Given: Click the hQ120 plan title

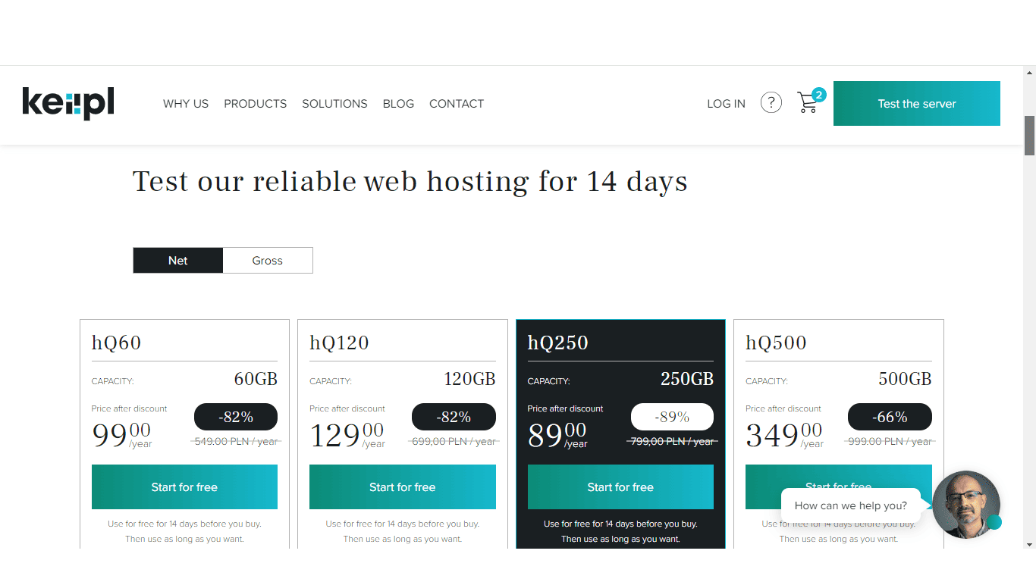Looking at the screenshot, I should coord(339,343).
